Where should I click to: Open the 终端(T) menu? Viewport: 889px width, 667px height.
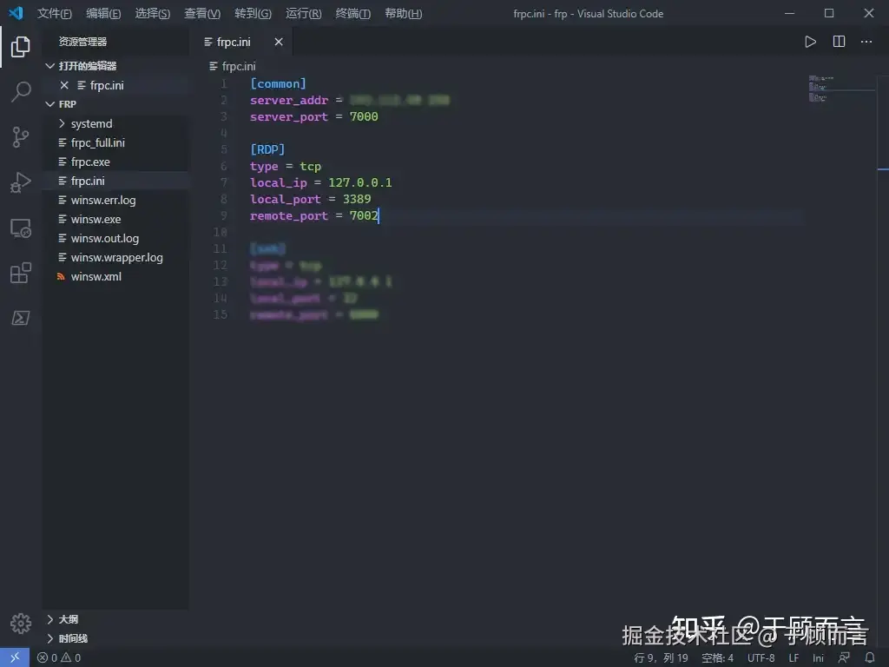[352, 13]
